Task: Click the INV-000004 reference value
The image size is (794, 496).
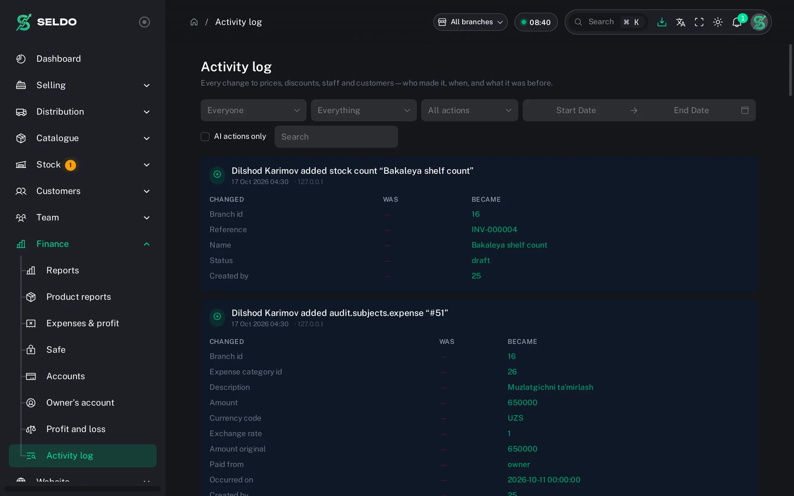Action: tap(494, 230)
